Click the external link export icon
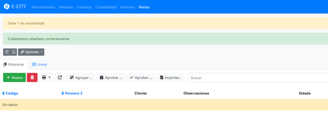This screenshot has width=328, height=139. click(x=60, y=78)
